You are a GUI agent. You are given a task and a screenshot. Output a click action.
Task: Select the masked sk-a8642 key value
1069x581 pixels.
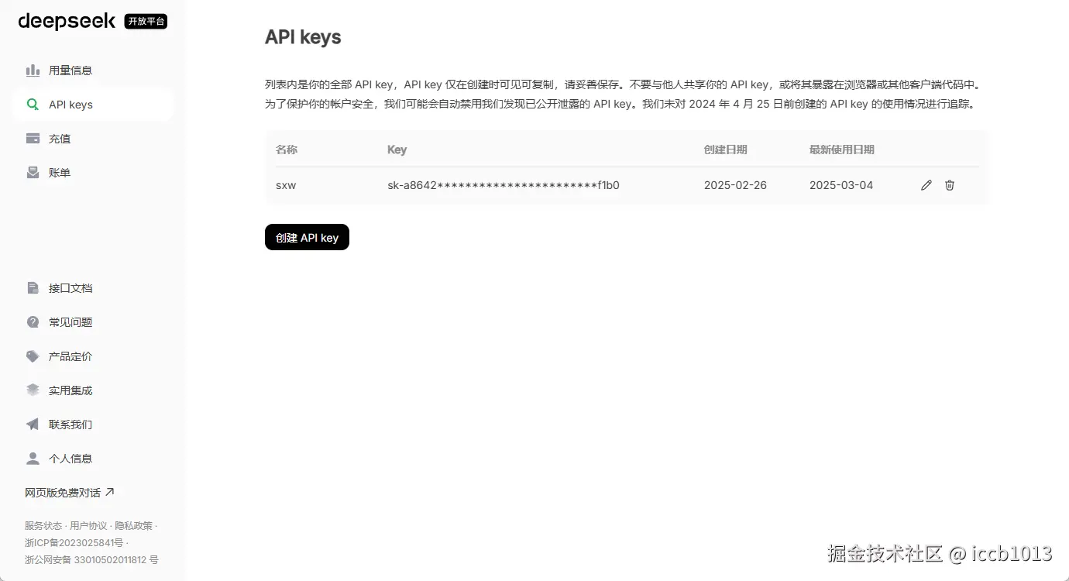(503, 185)
